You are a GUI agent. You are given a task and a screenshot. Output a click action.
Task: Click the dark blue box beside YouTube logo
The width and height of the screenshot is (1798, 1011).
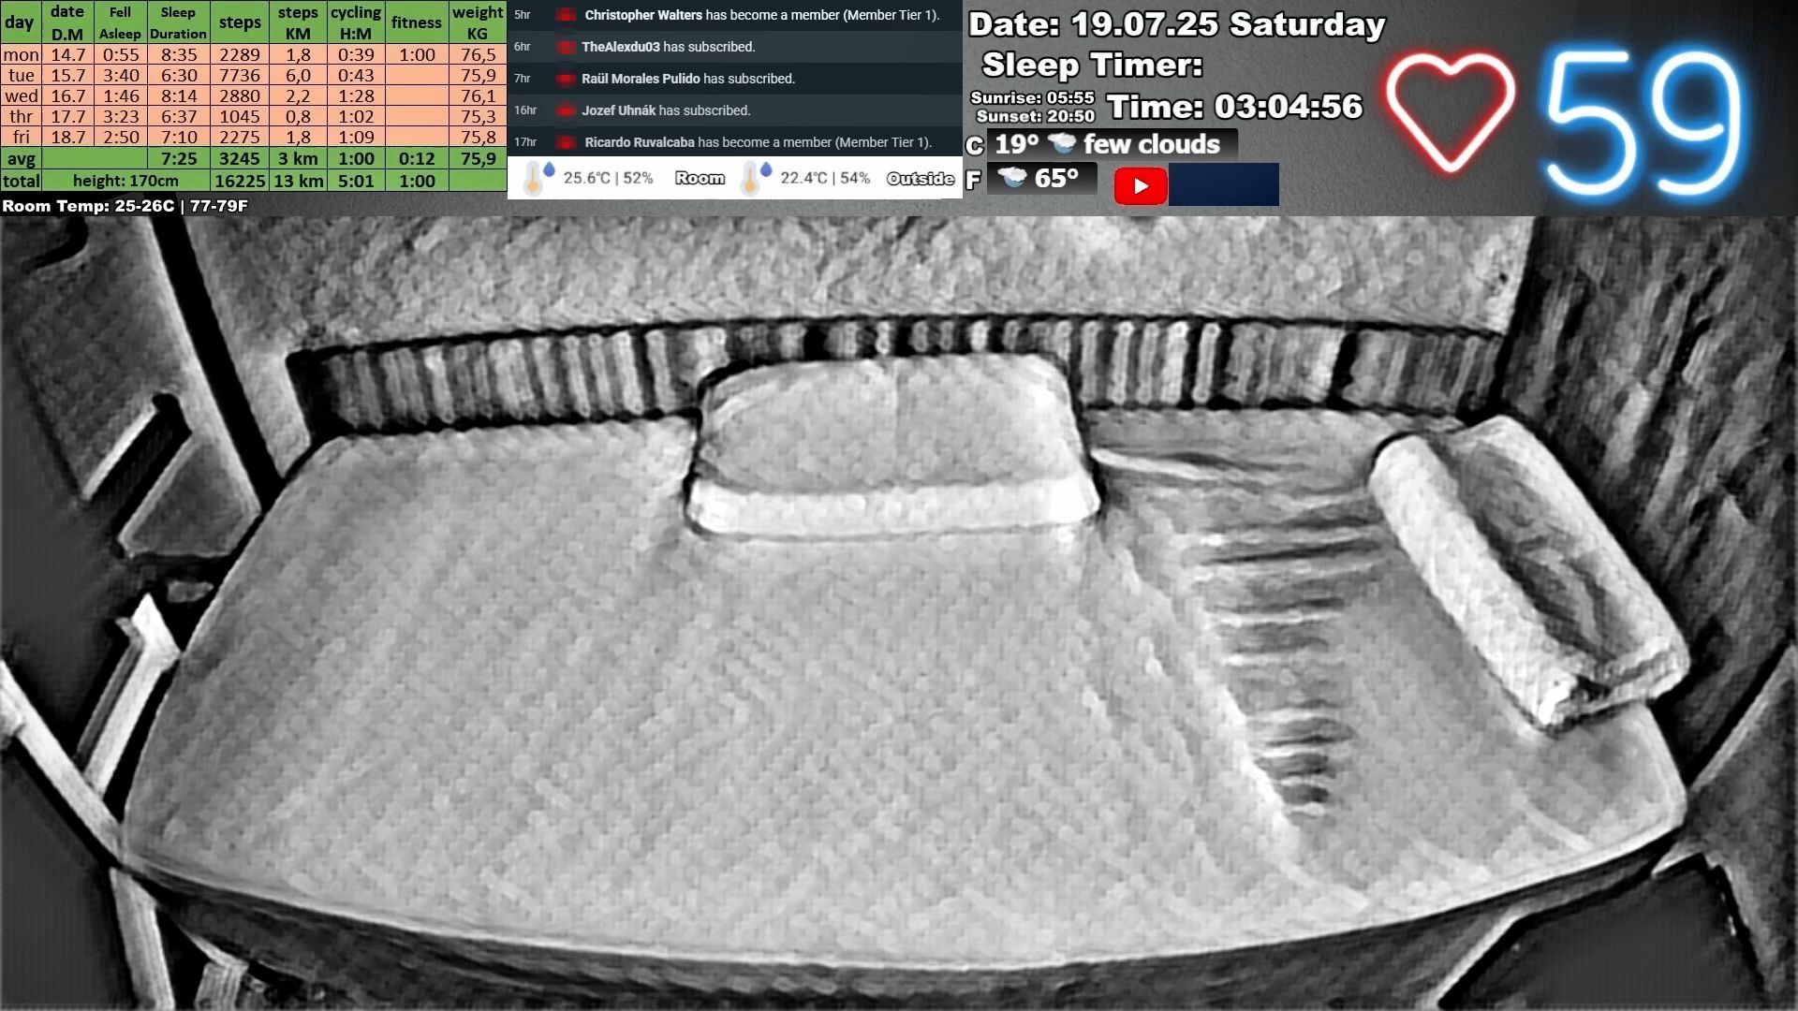click(x=1223, y=184)
